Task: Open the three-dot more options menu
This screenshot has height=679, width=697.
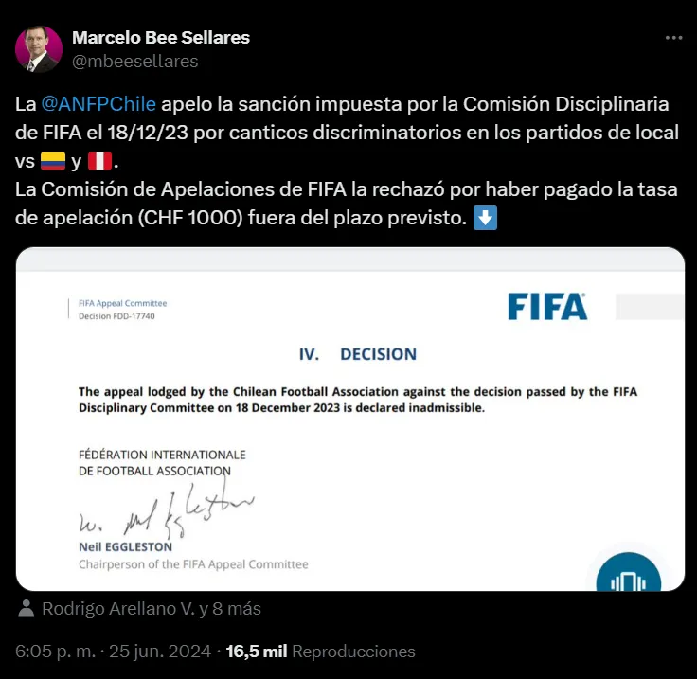Action: click(673, 38)
